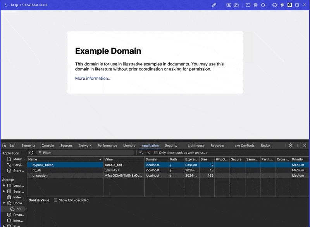Toggle the split-view layout icon in top bar
Screen dimensions: 310x227
pyautogui.click(x=297, y=5)
